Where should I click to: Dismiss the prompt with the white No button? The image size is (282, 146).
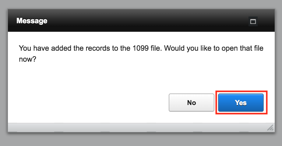pyautogui.click(x=191, y=103)
